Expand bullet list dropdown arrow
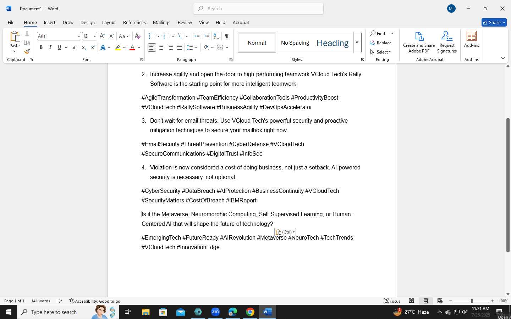 159,36
